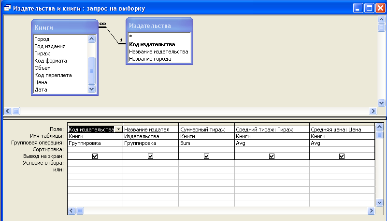Toggle display checkbox for Название издател column
This screenshot has height=221, width=387.
pos(150,156)
